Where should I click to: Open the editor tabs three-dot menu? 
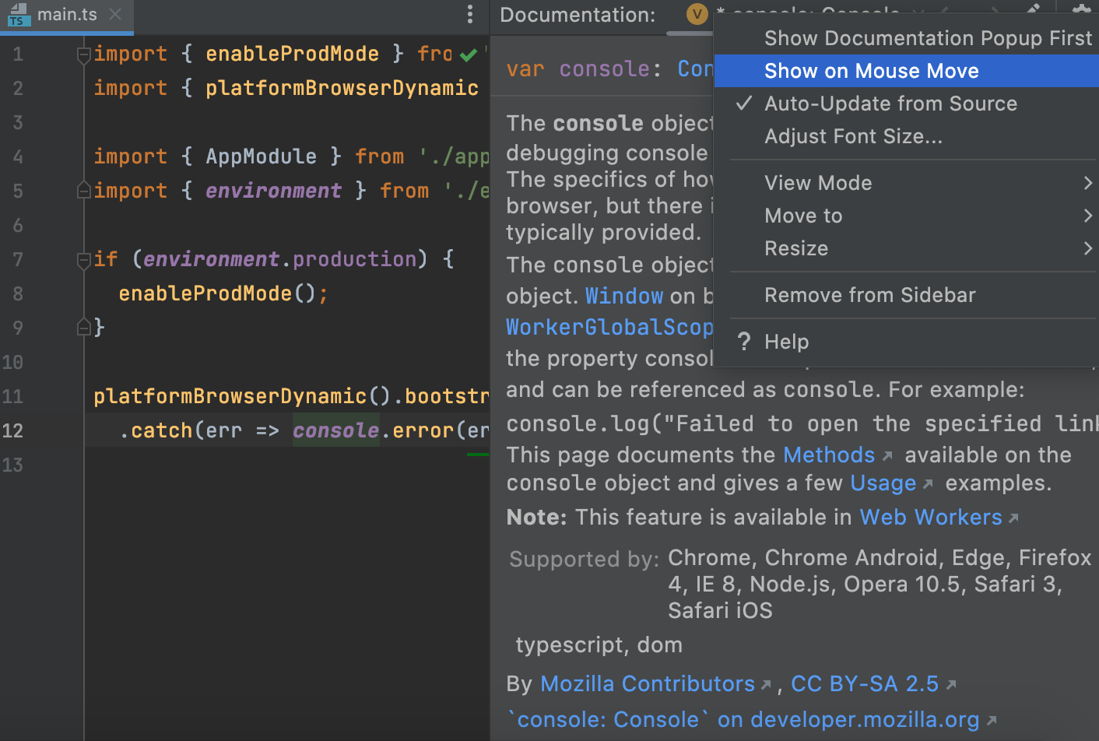(469, 14)
